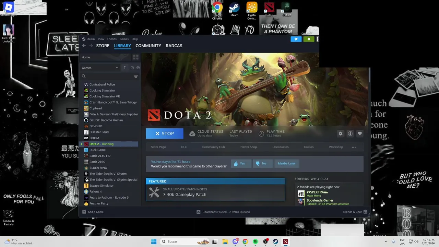Open the DLC link

point(184,147)
